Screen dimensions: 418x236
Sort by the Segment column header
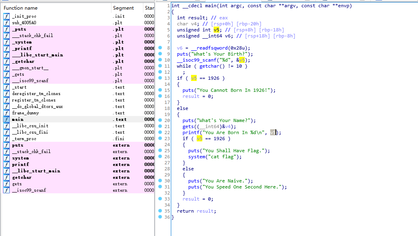(x=123, y=8)
